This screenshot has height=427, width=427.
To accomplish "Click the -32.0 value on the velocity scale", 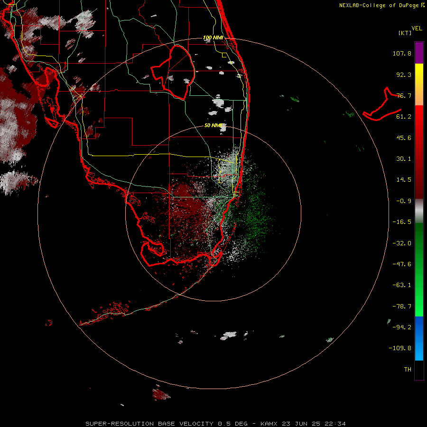I will pos(402,243).
